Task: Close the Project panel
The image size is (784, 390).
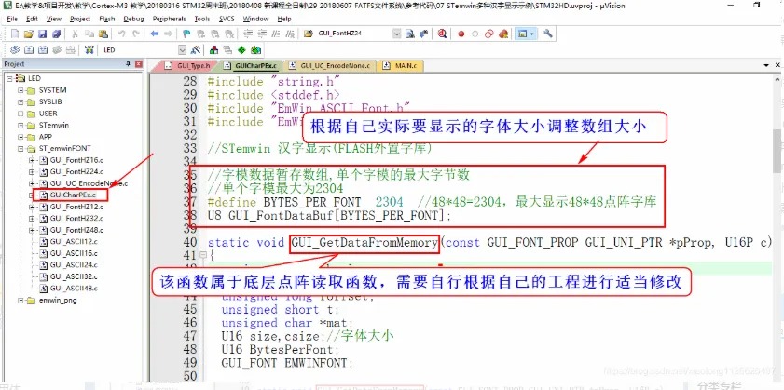Action: click(139, 64)
